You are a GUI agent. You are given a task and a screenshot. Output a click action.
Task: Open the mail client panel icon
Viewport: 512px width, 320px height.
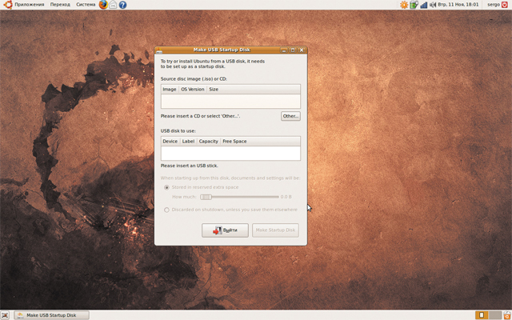point(113,5)
